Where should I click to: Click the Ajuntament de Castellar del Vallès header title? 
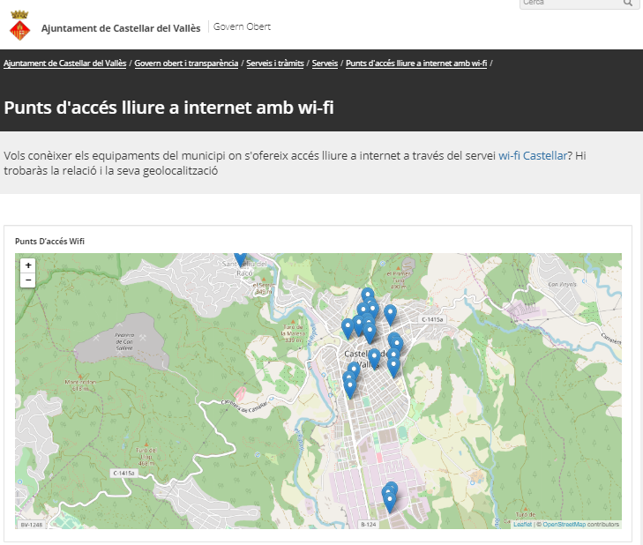121,27
